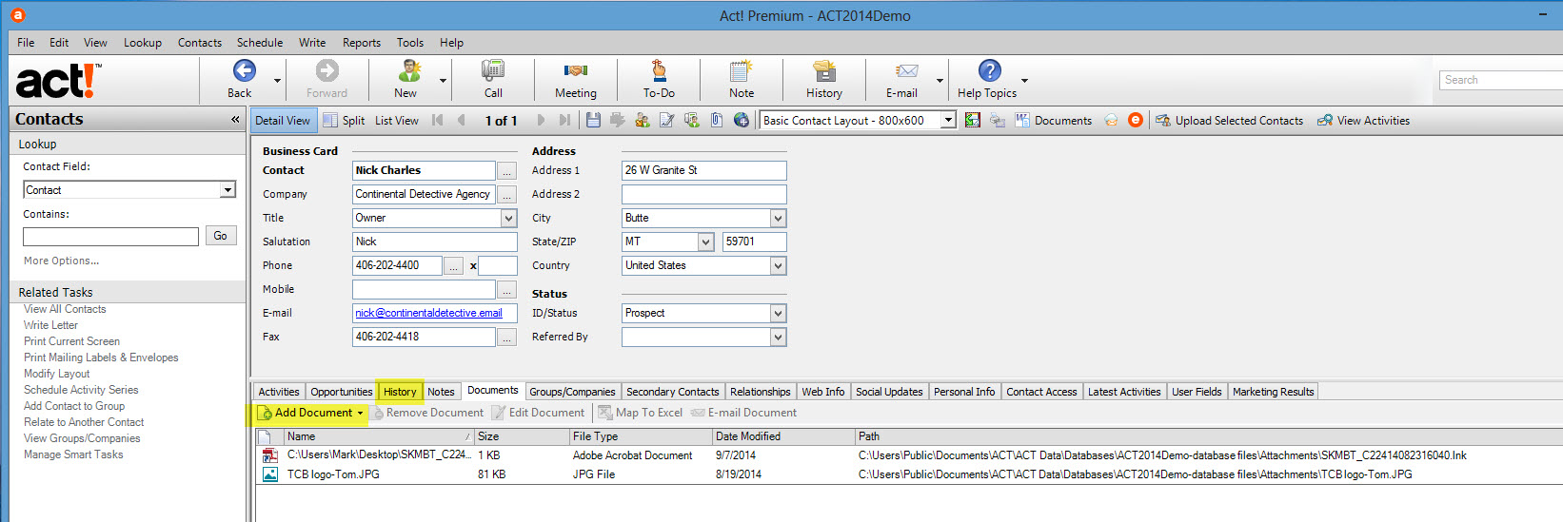Open the Lookup menu

point(142,43)
